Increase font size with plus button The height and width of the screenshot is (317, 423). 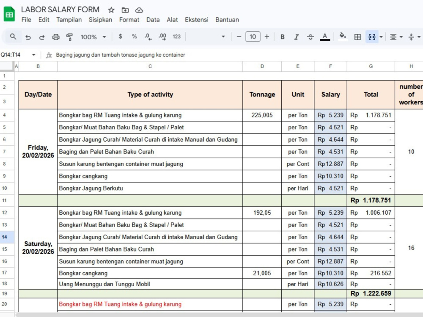point(267,37)
